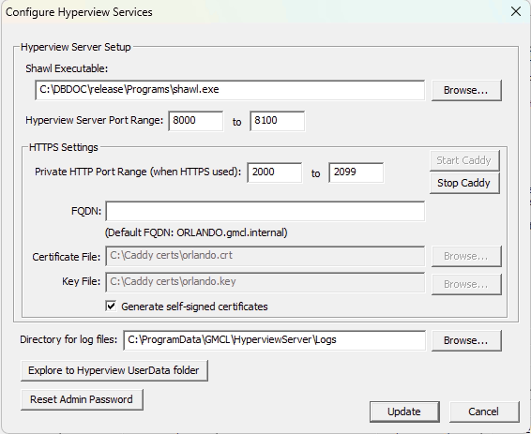Screen dimensions: 531x434
Task: Focus the empty FQDN field
Action: (x=265, y=211)
